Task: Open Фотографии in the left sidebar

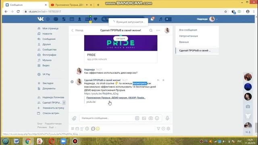Action: [49, 55]
